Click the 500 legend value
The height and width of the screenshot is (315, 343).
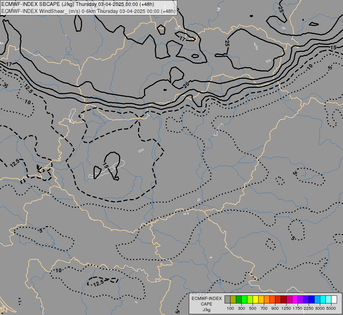pyautogui.click(x=253, y=308)
